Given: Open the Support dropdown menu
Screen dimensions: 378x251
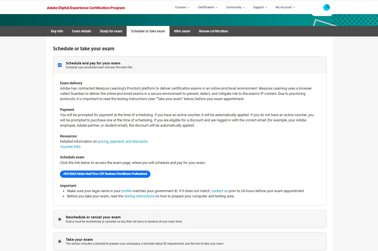Looking at the screenshot, I should (x=260, y=7).
